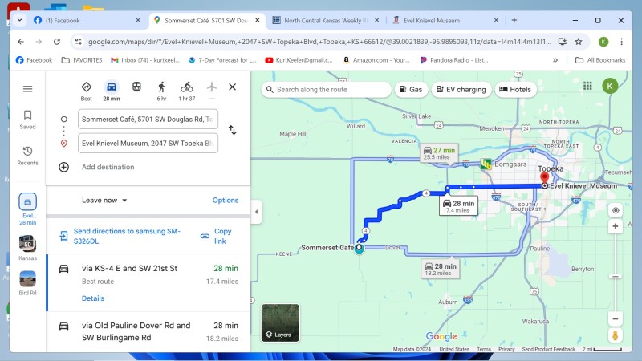642x361 pixels.
Task: Switch to the (1) Facebook tab
Action: tap(87, 21)
